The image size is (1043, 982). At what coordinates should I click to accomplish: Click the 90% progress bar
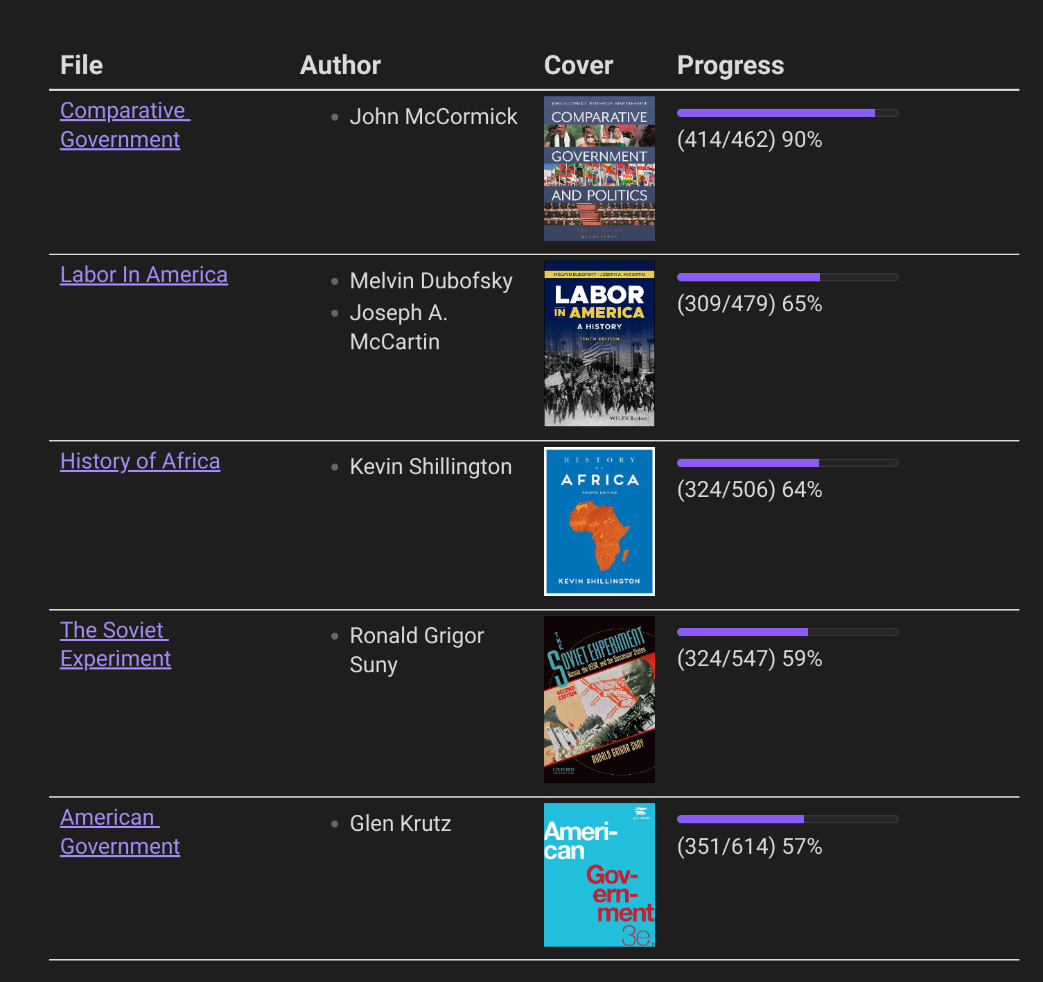click(787, 113)
